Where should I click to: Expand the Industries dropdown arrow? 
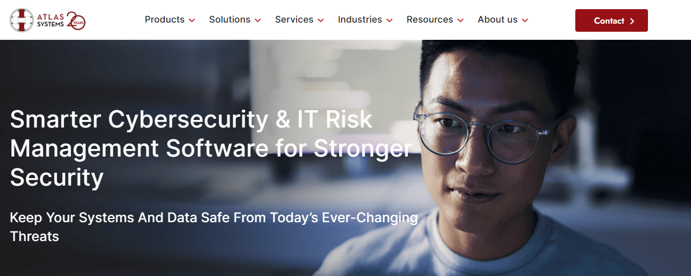coord(389,20)
